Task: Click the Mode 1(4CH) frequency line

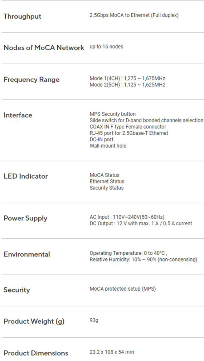Action: click(127, 78)
